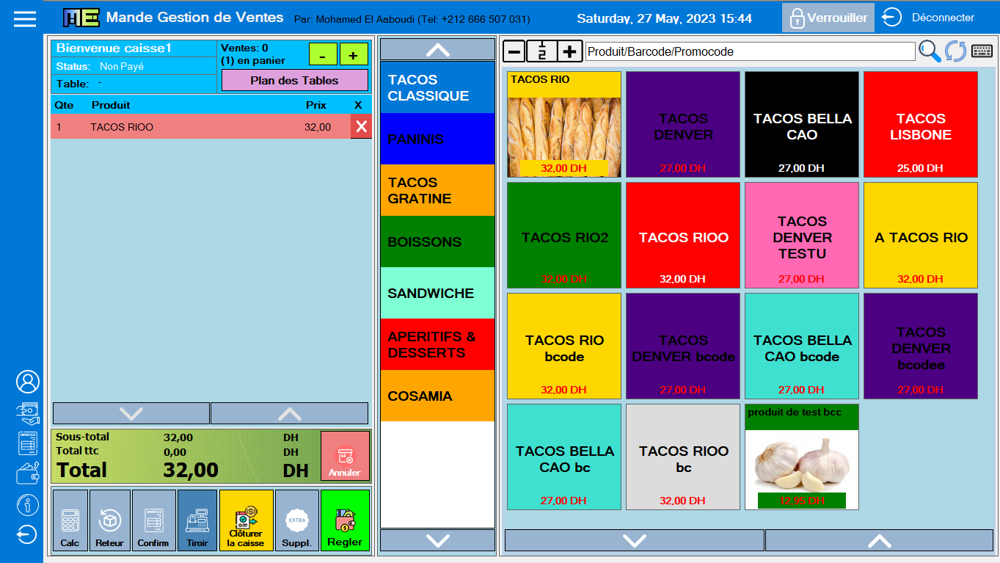Viewport: 1000px width, 563px height.
Task: Click the cart list up chevron
Action: (290, 413)
